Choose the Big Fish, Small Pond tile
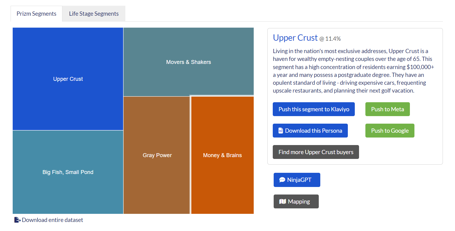 coord(68,172)
